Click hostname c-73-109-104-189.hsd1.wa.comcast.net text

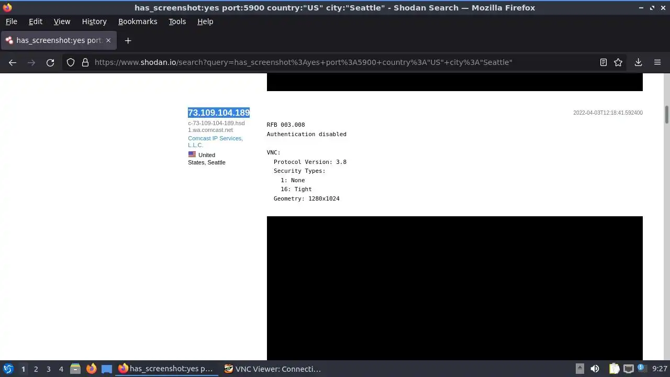[216, 126]
